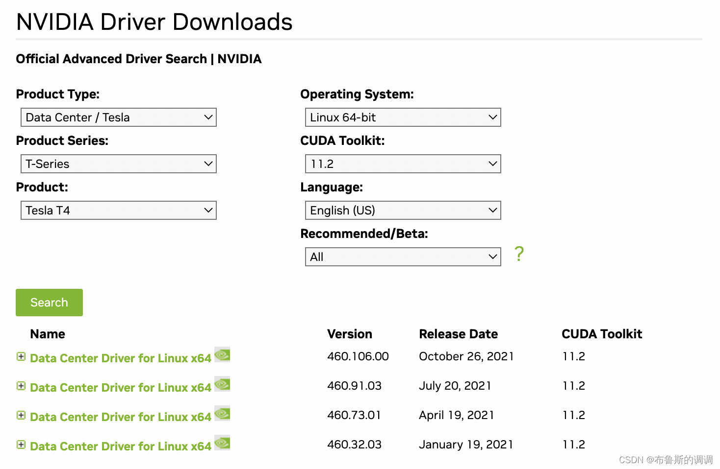Open the help question mark near Recommended/Beta
720x469 pixels.
(519, 254)
